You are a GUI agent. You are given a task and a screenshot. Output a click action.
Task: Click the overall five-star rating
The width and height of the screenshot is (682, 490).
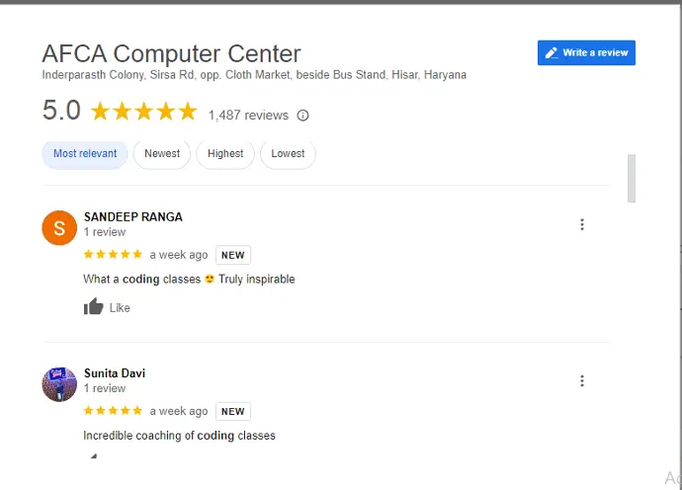point(144,112)
